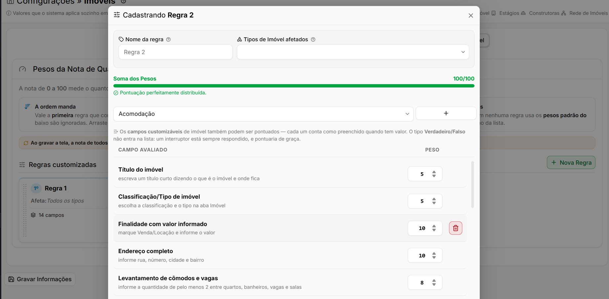Click the field list scrollbar
Image resolution: width=609 pixels, height=299 pixels.
473,184
